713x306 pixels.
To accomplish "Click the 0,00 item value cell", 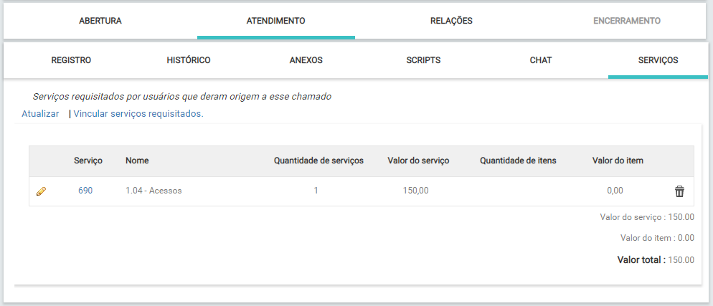I will point(615,191).
